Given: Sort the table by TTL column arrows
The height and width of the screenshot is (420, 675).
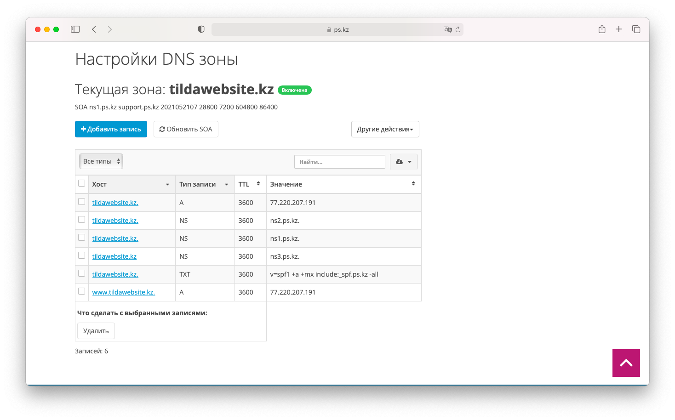Looking at the screenshot, I should (x=258, y=184).
